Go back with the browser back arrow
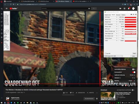The height and width of the screenshot is (104, 139). 5,4
